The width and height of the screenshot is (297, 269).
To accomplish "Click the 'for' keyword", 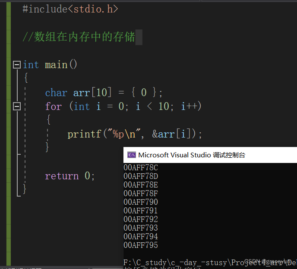I will coord(54,106).
